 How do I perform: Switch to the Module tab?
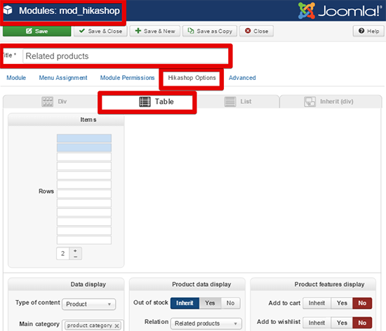click(x=16, y=78)
